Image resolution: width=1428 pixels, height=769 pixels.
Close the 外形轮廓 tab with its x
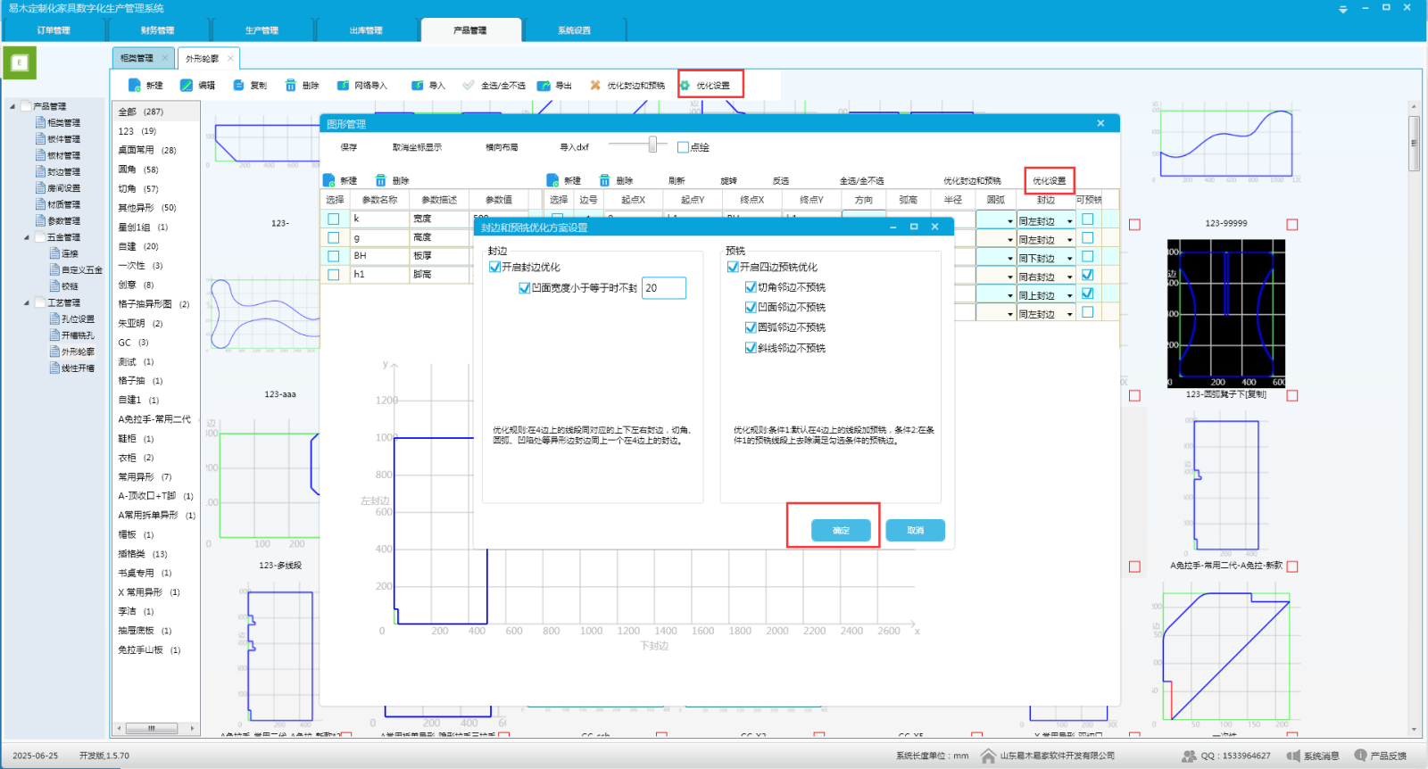tap(230, 58)
